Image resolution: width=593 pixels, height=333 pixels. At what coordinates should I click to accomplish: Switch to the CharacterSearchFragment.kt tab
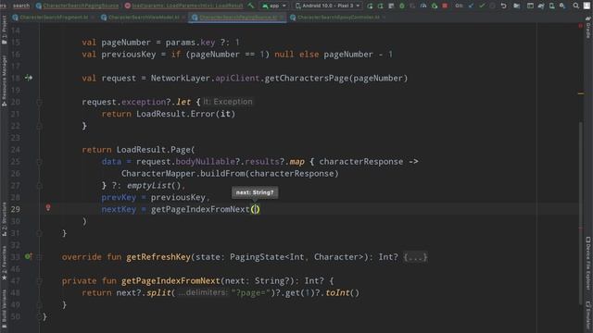[53, 18]
